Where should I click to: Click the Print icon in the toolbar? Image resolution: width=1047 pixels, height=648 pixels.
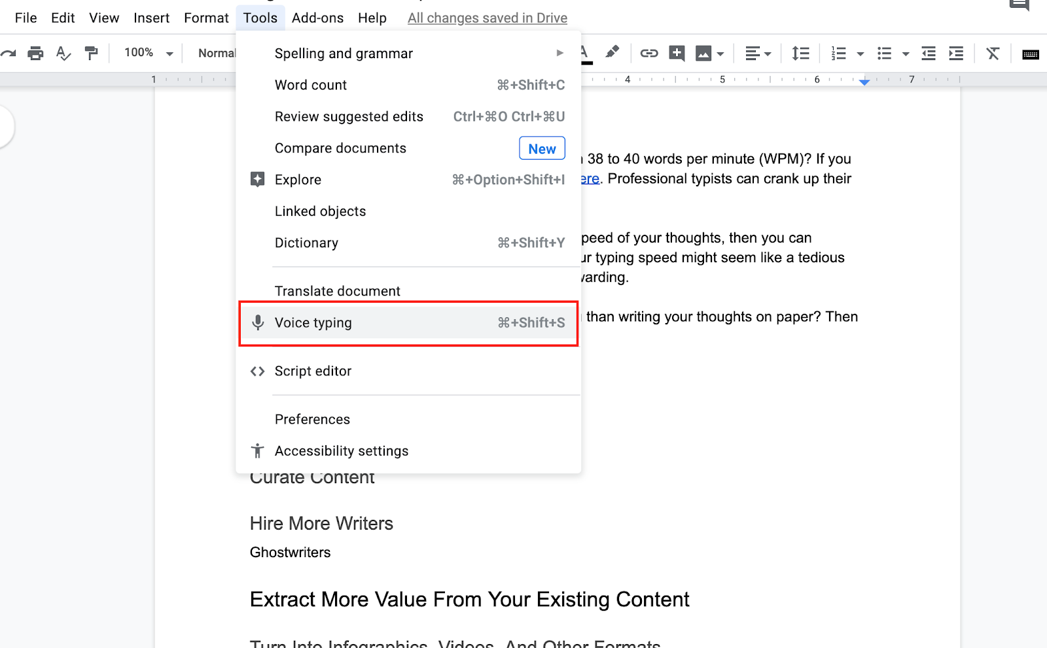35,53
